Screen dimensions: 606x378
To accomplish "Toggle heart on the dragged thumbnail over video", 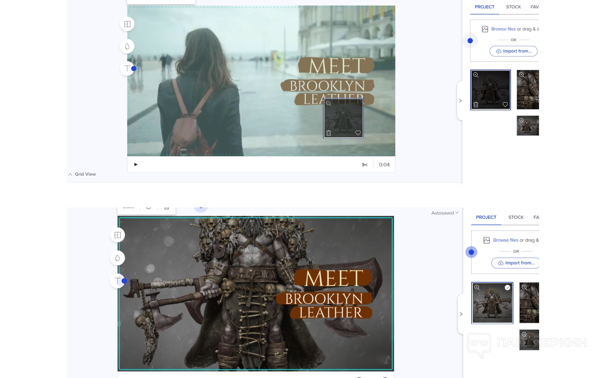I will 358,133.
